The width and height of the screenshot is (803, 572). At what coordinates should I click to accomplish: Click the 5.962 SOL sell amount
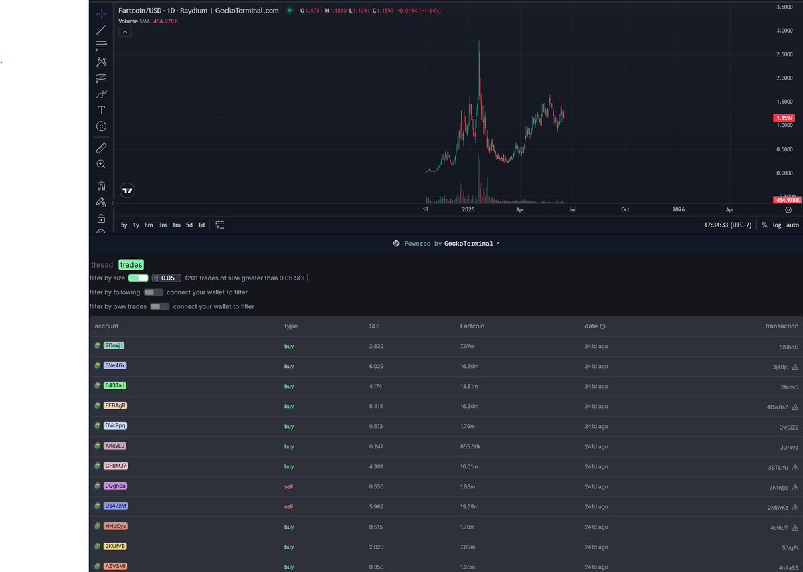point(377,507)
